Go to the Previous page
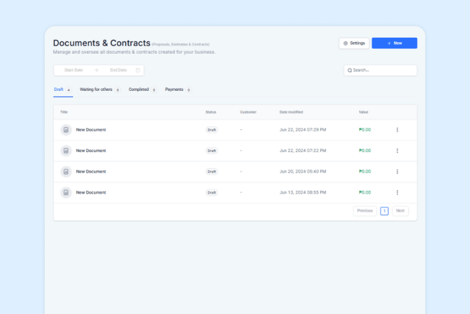The image size is (470, 314). tap(365, 211)
